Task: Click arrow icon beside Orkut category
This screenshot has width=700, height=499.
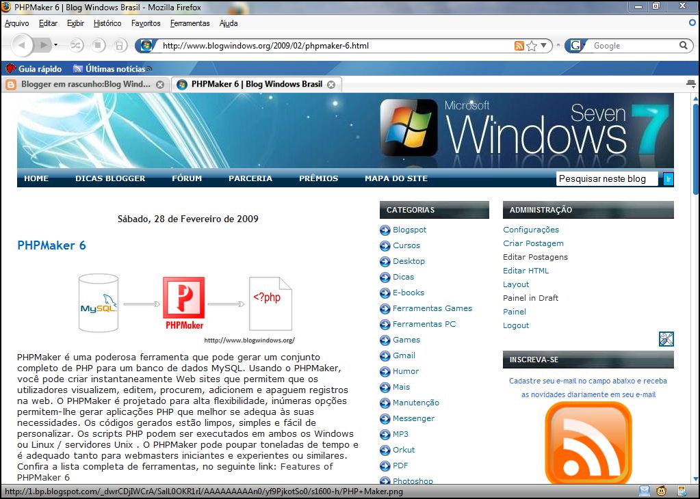Action: coord(385,450)
